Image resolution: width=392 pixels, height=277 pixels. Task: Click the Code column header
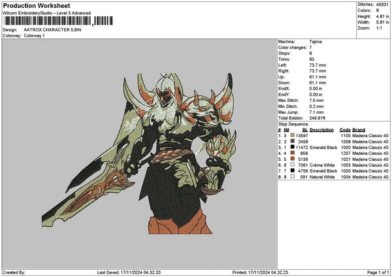pyautogui.click(x=345, y=129)
